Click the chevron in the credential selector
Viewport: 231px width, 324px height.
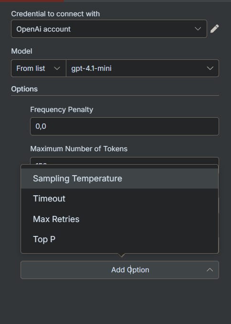click(x=198, y=29)
